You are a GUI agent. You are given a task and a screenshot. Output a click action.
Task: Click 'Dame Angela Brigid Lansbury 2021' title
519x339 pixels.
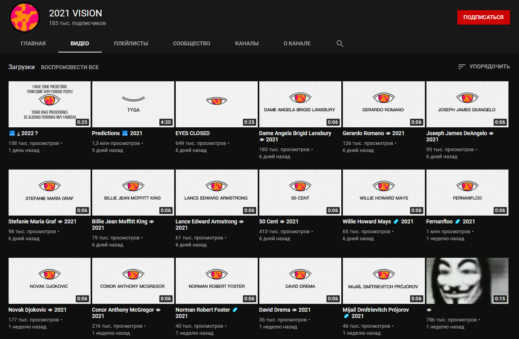click(x=295, y=136)
